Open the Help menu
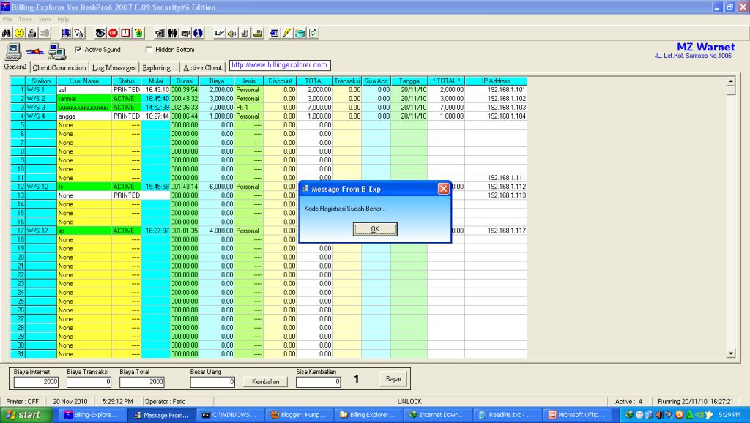750x423 pixels. (63, 19)
